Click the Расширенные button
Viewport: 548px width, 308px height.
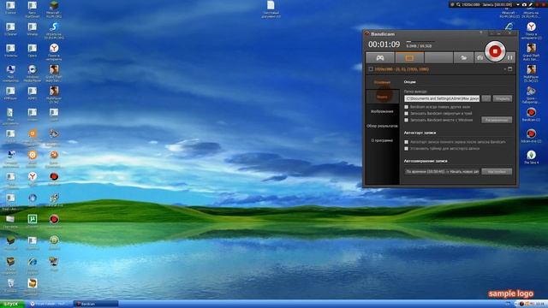[497, 120]
